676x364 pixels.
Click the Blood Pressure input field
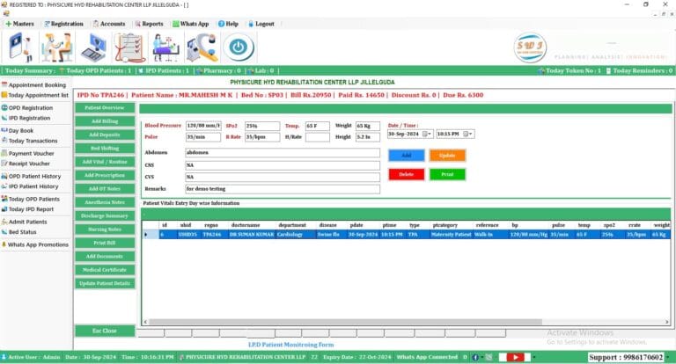(203, 126)
